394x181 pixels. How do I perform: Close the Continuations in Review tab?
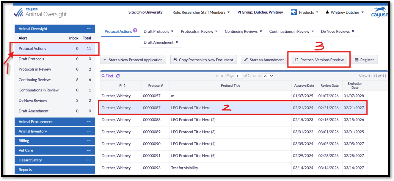pos(313,31)
